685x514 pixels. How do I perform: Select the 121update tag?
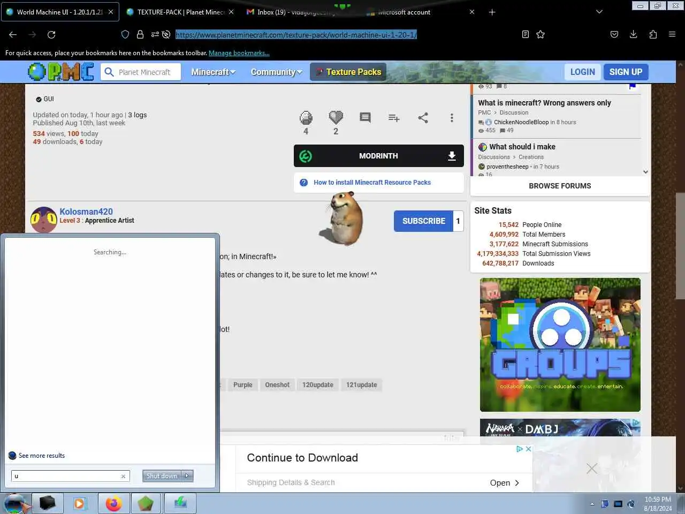coord(362,385)
